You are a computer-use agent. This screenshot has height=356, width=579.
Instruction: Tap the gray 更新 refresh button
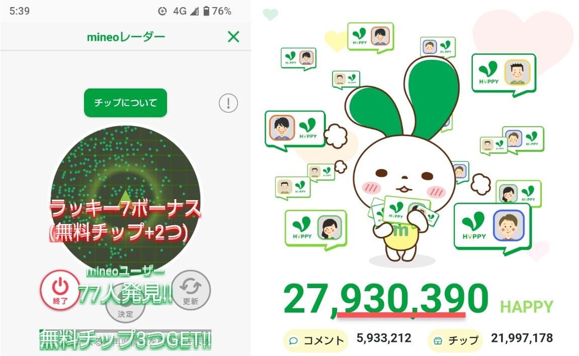click(191, 290)
